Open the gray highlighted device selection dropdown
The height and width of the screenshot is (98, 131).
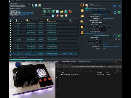[18, 6]
